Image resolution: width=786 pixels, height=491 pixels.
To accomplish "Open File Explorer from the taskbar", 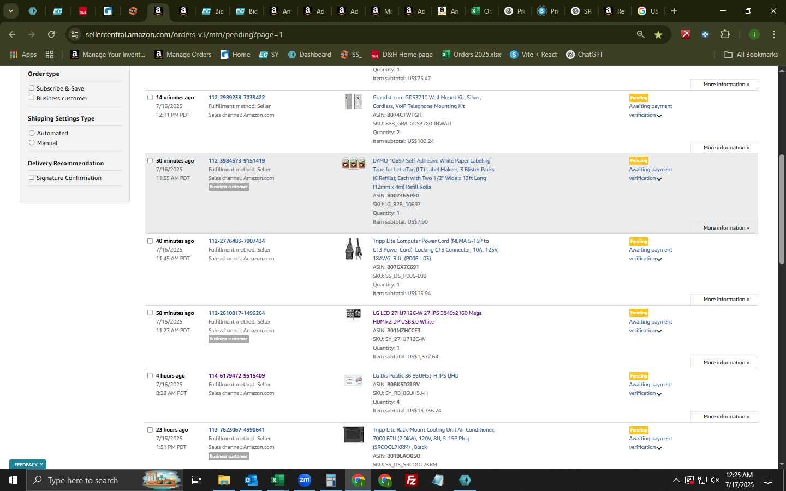I will click(224, 480).
